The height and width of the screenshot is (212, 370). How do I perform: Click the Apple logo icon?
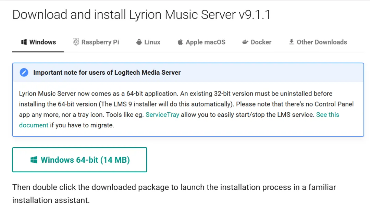click(180, 42)
